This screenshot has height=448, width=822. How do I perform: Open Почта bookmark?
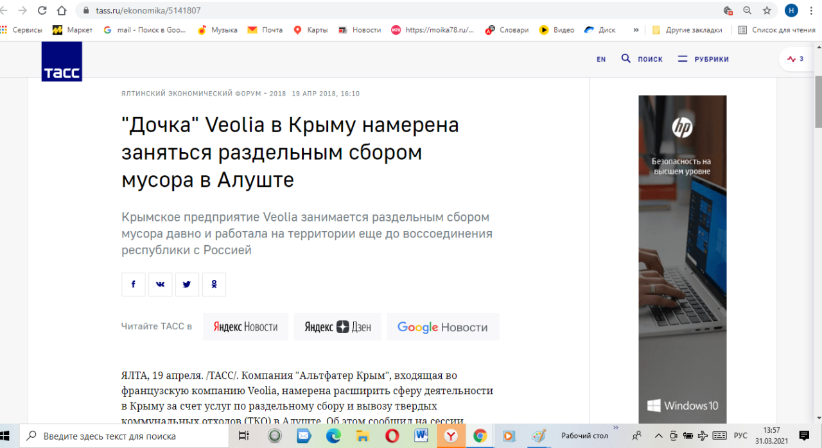[x=265, y=30]
